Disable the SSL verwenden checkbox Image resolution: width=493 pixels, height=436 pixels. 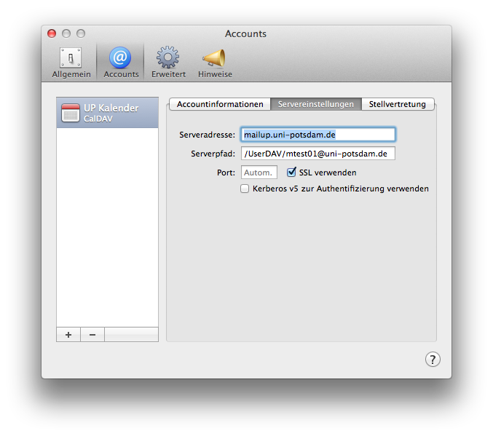(292, 173)
